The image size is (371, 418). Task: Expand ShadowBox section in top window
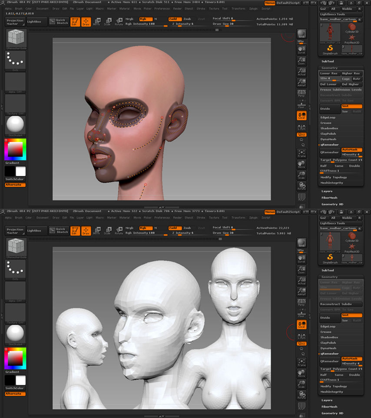pyautogui.click(x=329, y=128)
